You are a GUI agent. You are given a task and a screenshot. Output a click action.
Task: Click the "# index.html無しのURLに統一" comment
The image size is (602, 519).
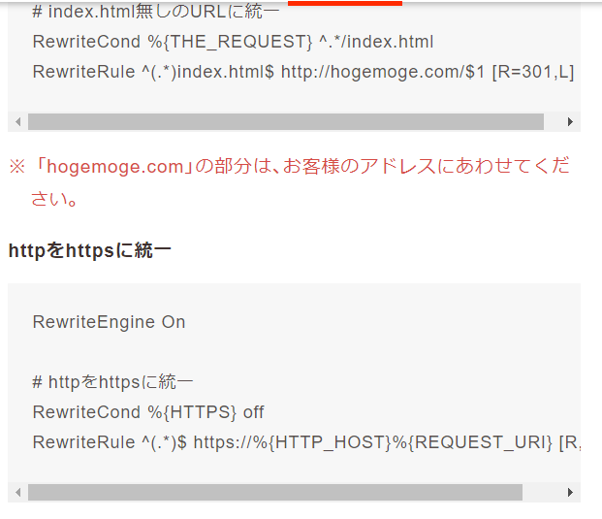[x=155, y=14]
